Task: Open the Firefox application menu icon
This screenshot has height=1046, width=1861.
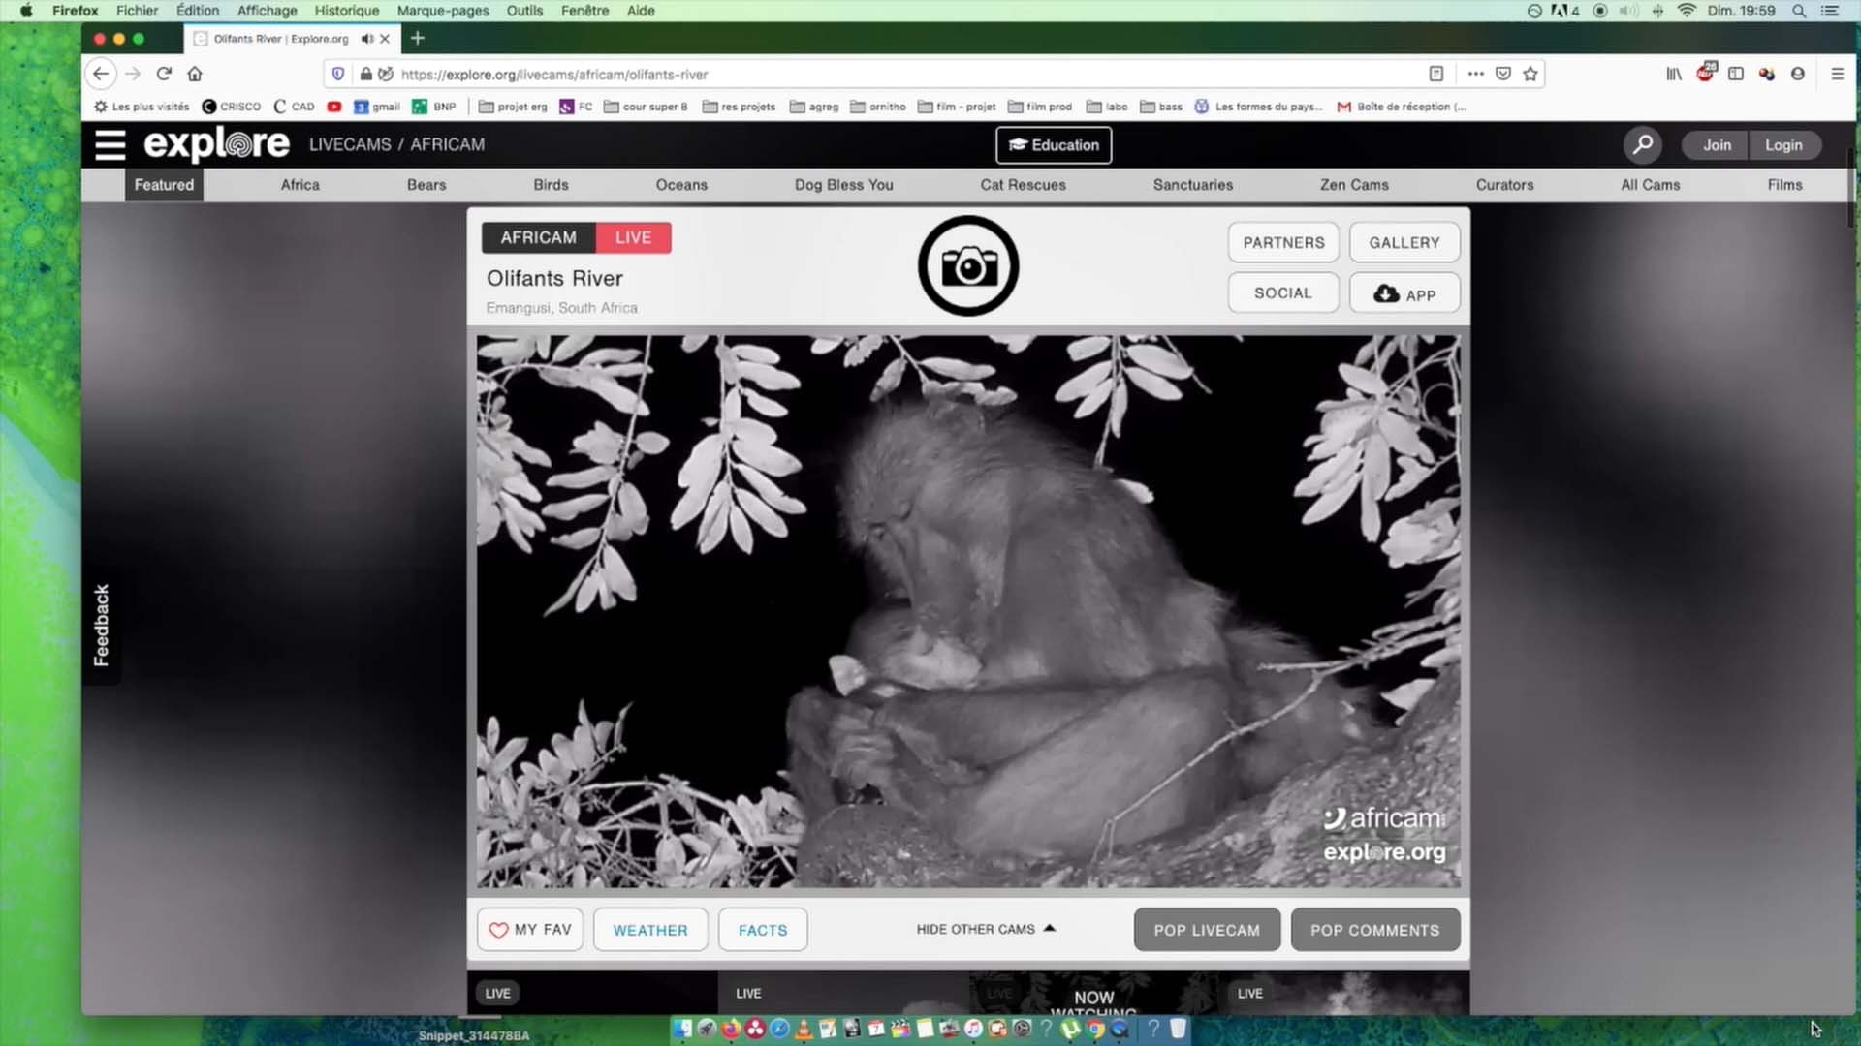Action: [x=1837, y=74]
